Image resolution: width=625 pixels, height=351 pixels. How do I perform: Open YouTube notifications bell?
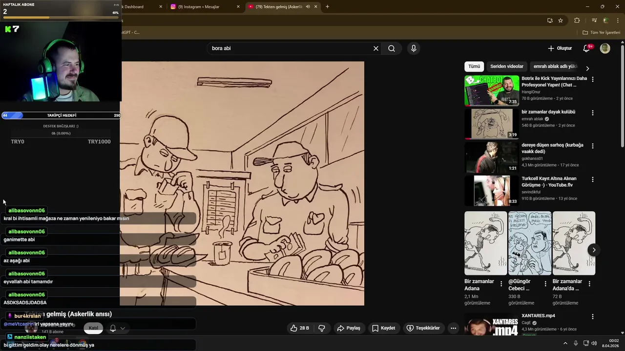pos(586,48)
